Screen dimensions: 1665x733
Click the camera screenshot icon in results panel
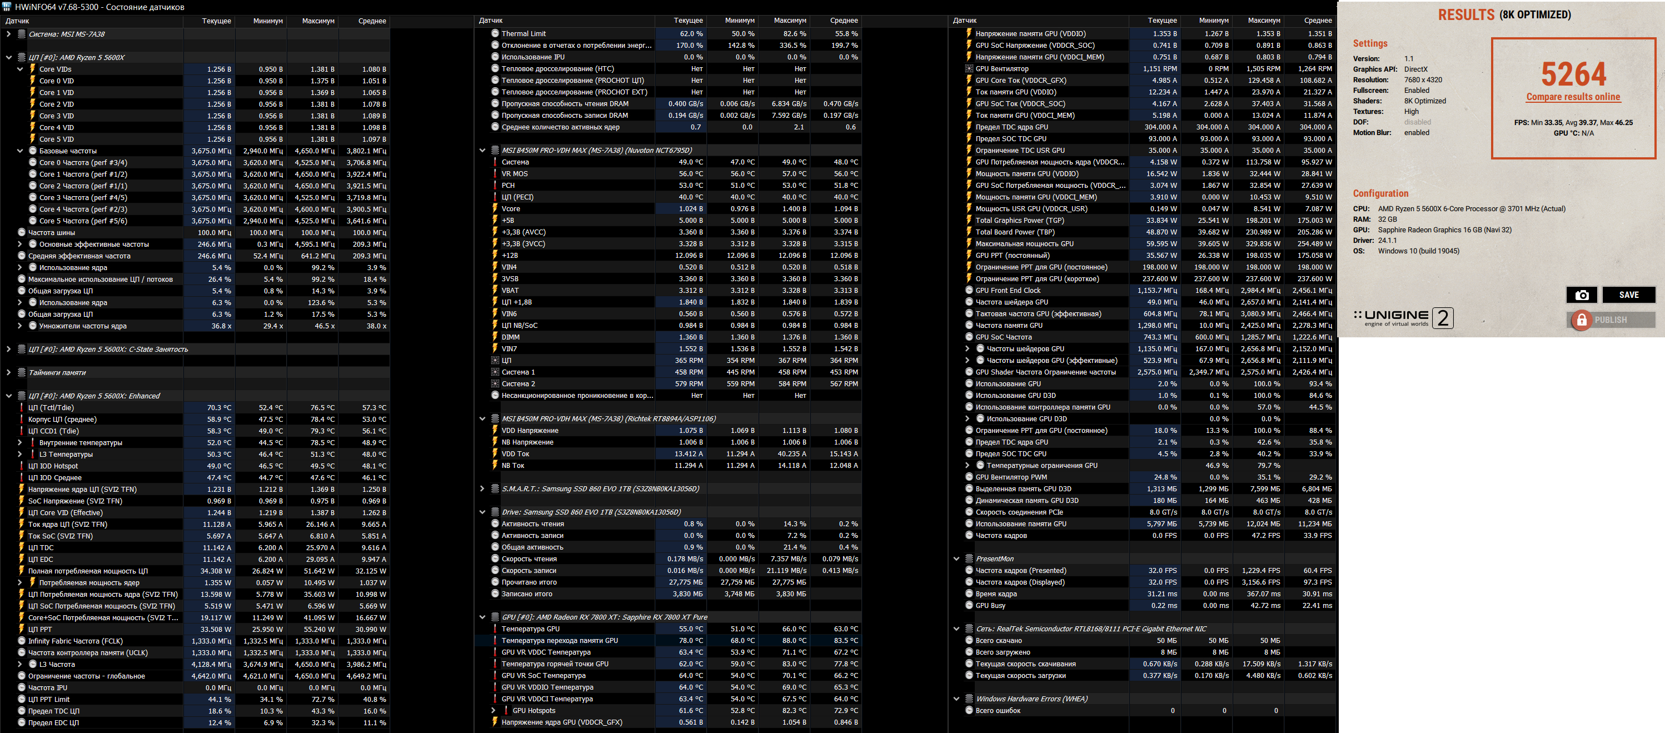point(1581,295)
